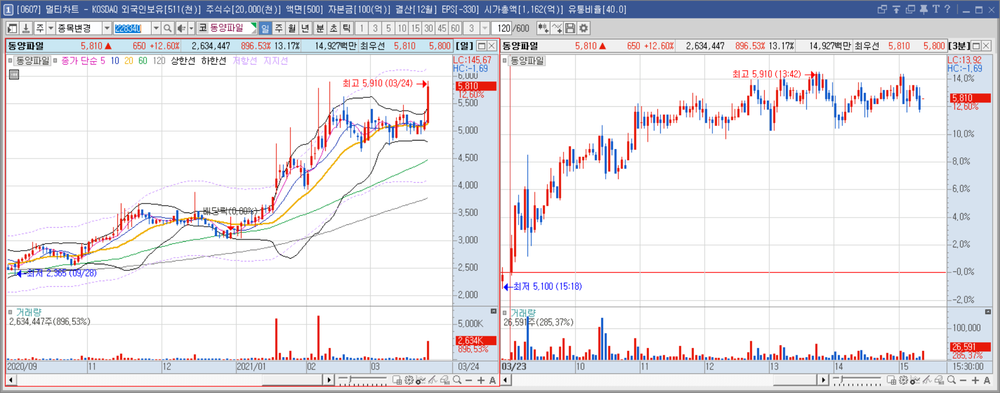Click the 상한선 upper band label
The width and height of the screenshot is (1000, 393).
click(183, 61)
